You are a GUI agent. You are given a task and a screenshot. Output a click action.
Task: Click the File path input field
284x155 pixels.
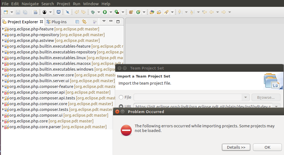click(x=188, y=97)
